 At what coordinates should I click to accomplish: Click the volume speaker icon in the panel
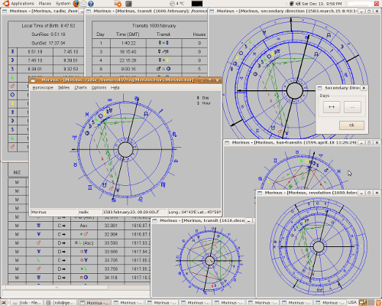[298, 4]
